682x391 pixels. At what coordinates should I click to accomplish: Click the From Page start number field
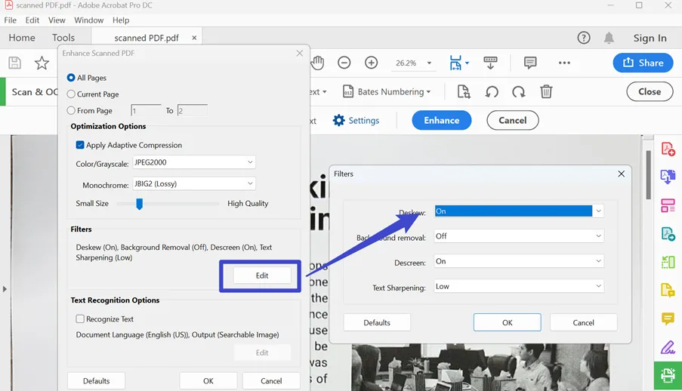coord(147,110)
